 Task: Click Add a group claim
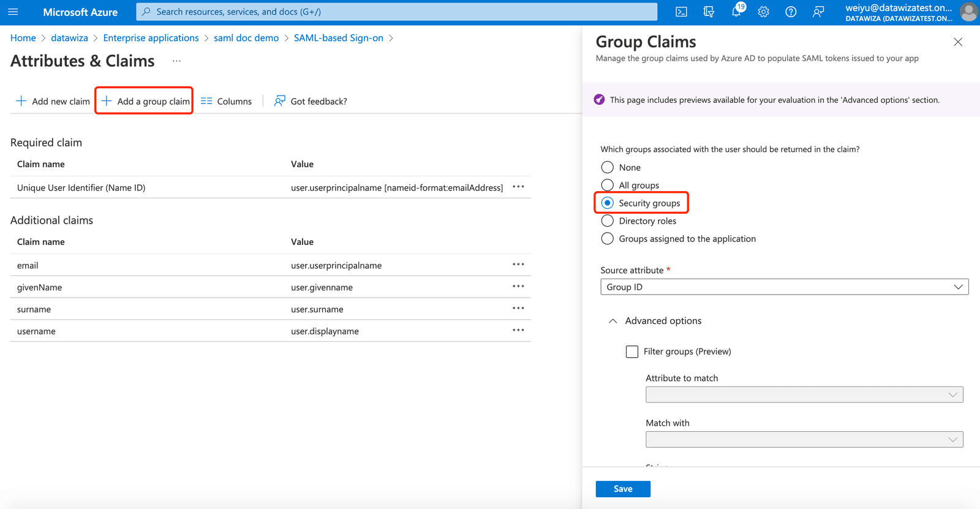[145, 101]
